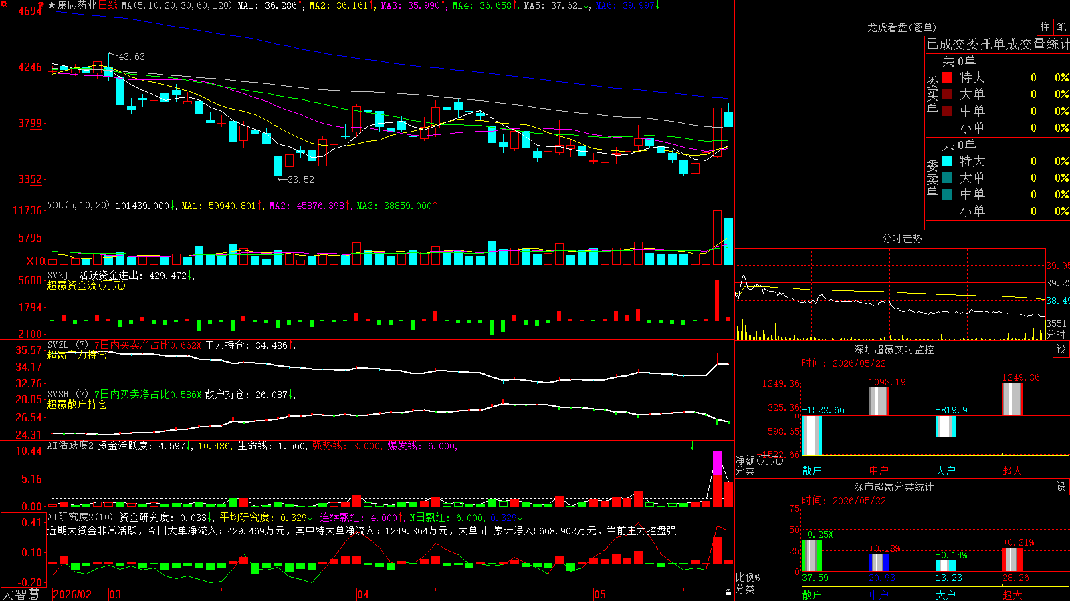Click the VOL(5,10,20) indicator label
1070x601 pixels.
pyautogui.click(x=79, y=206)
